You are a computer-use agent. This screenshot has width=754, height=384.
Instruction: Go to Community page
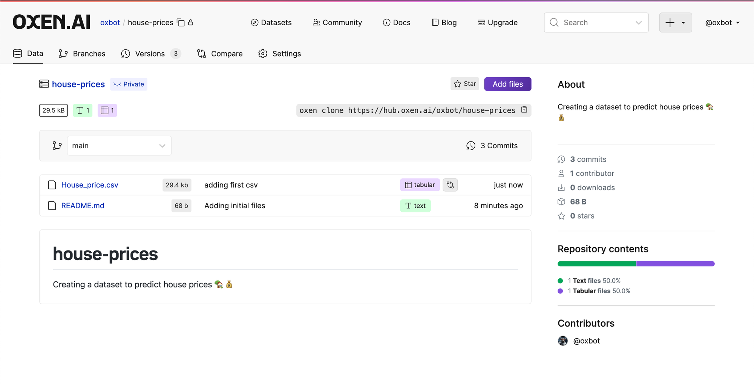(337, 23)
